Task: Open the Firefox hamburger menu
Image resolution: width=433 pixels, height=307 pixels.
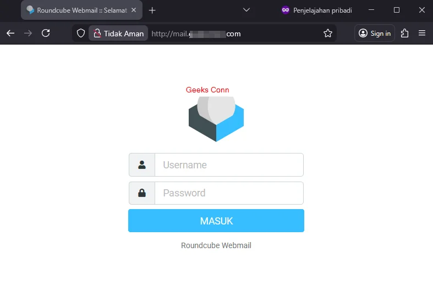Action: 421,34
